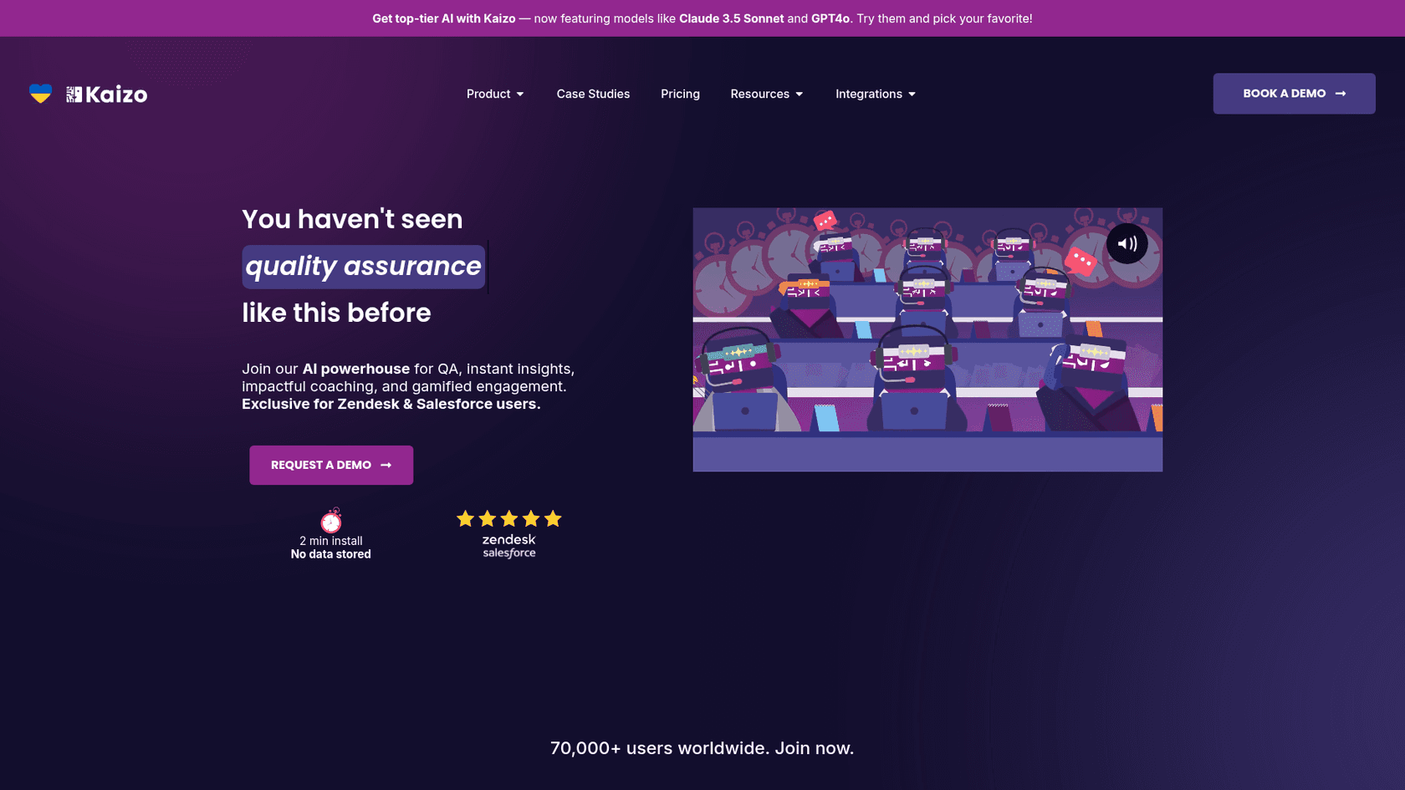
Task: Click the arrow icon in 'BOOK A DEMO'
Action: (1341, 94)
